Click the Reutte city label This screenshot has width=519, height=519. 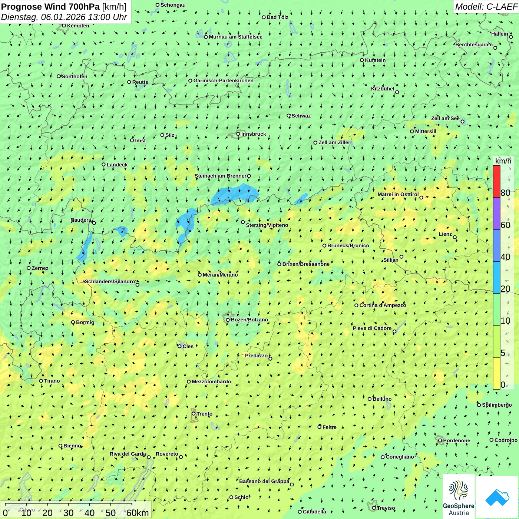pos(140,82)
